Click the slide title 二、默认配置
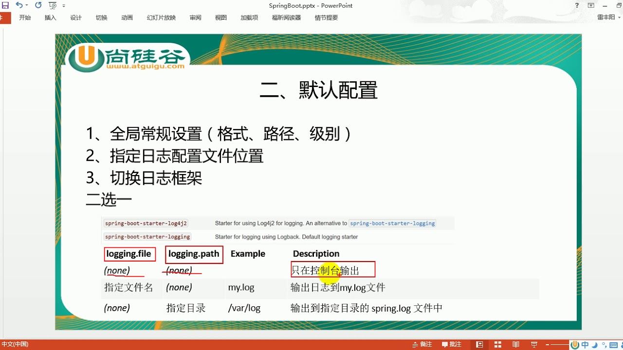 point(319,90)
